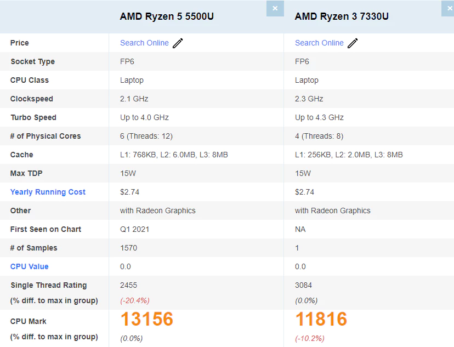The image size is (454, 347).
Task: Click the 11816 CPU Mark score
Action: [321, 319]
